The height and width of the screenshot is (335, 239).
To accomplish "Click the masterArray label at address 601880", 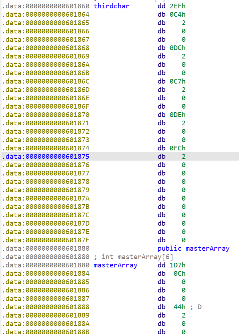I will (x=115, y=265).
